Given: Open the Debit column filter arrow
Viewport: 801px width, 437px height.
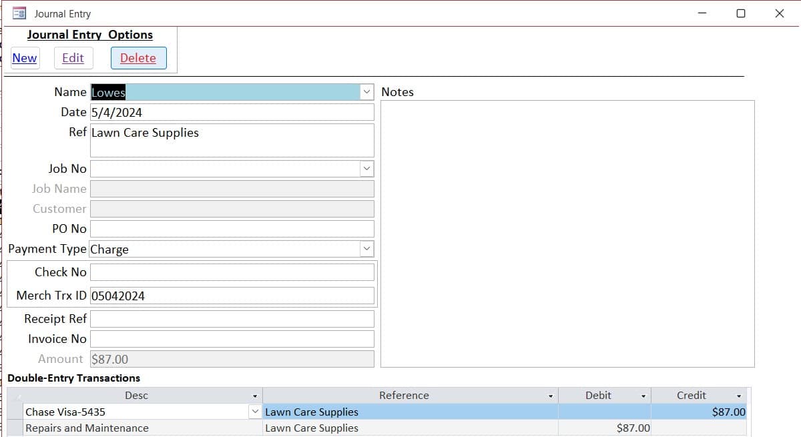Looking at the screenshot, I should (x=643, y=396).
